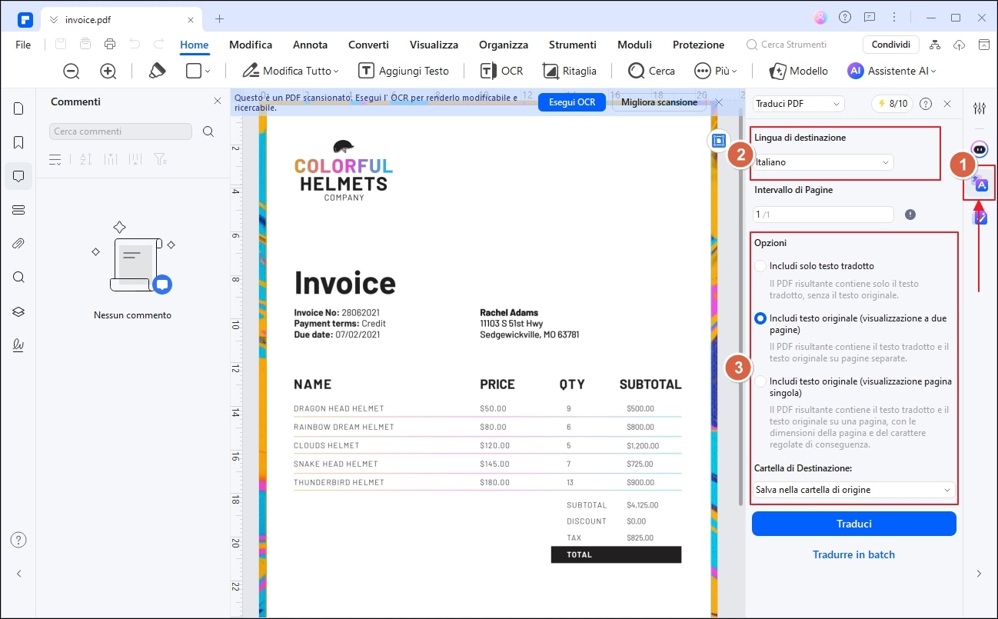The image size is (998, 619).
Task: Click the Cerca toolbar button
Action: (x=651, y=71)
